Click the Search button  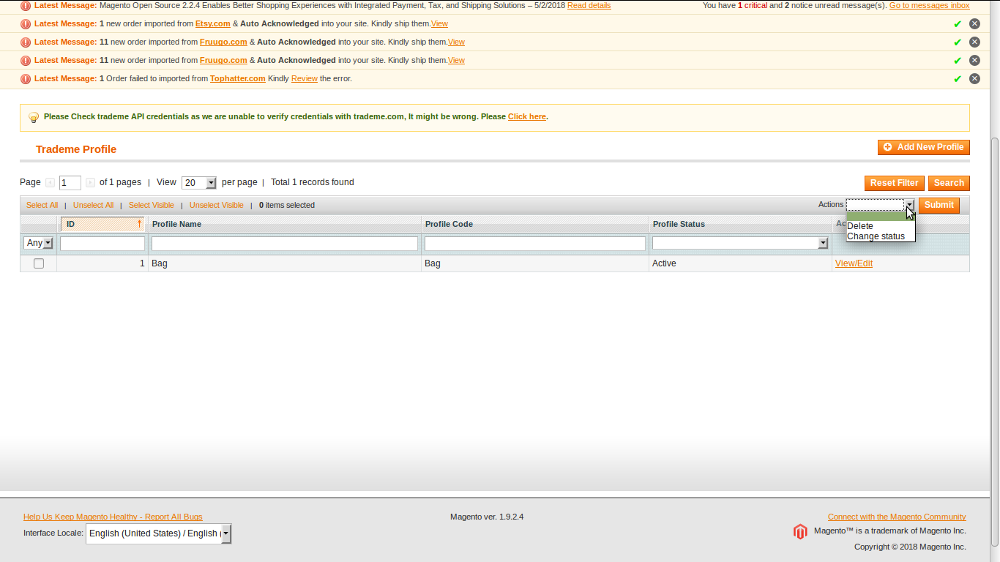click(x=949, y=183)
